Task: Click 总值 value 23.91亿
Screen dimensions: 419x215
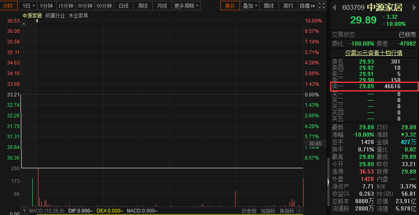Action: (x=406, y=201)
